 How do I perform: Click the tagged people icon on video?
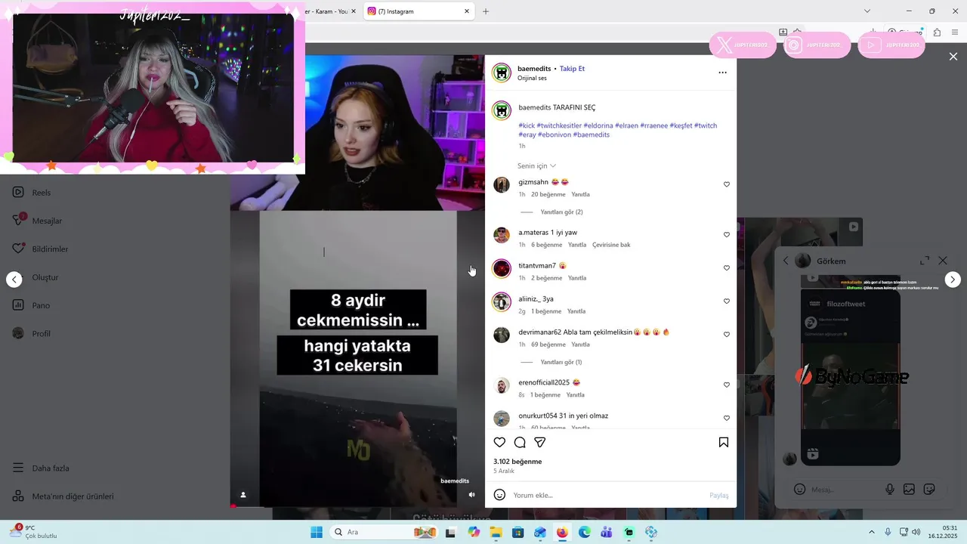pyautogui.click(x=243, y=495)
